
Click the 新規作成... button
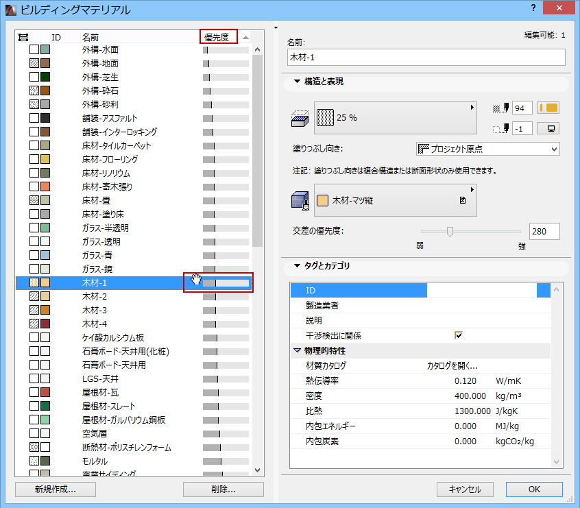(x=55, y=489)
